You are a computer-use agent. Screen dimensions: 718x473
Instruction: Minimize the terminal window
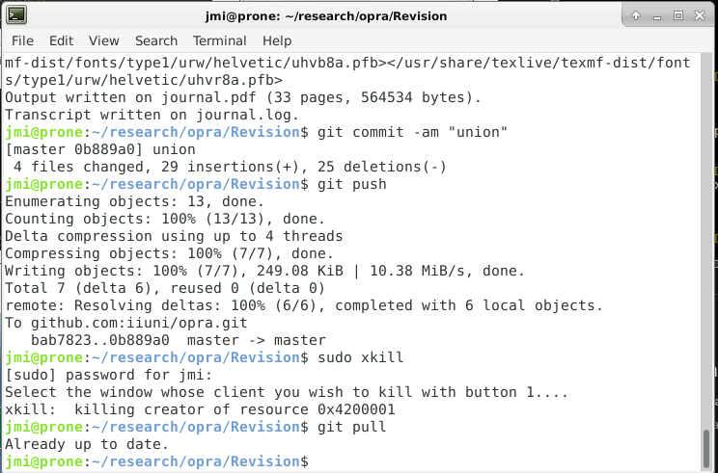(657, 15)
